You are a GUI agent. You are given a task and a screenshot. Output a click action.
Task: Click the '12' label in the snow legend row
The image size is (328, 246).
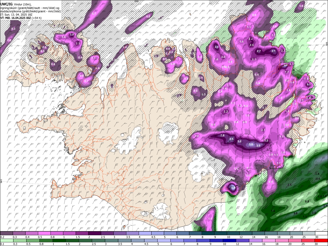pos(241,237)
